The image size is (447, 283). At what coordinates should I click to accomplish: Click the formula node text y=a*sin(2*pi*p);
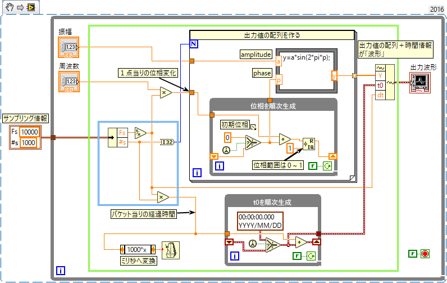[x=307, y=57]
